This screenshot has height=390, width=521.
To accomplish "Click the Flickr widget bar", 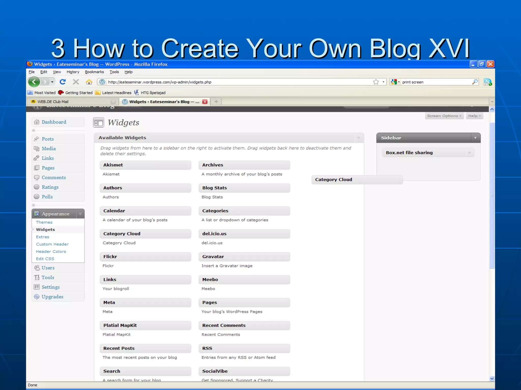I will point(146,257).
